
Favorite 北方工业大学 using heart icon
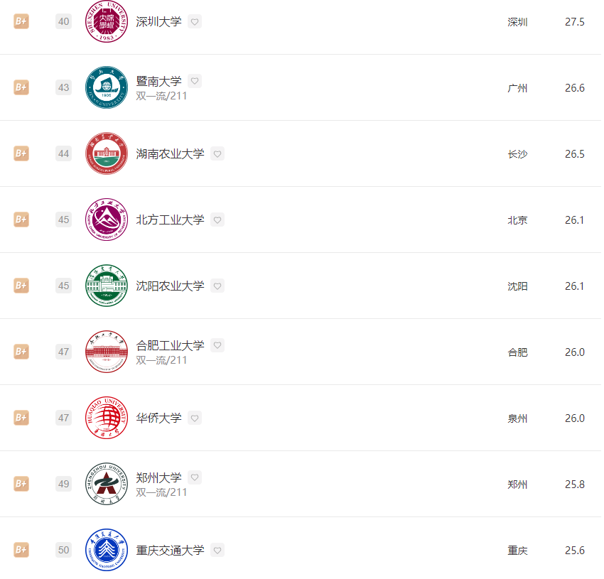217,220
